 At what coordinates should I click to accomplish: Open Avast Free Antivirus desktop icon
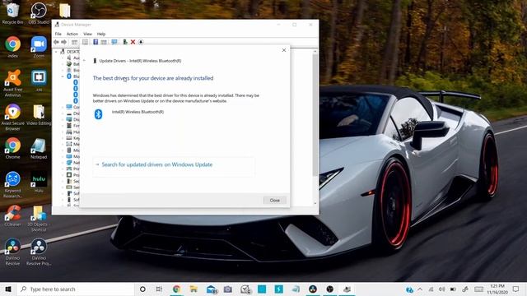[x=13, y=83]
